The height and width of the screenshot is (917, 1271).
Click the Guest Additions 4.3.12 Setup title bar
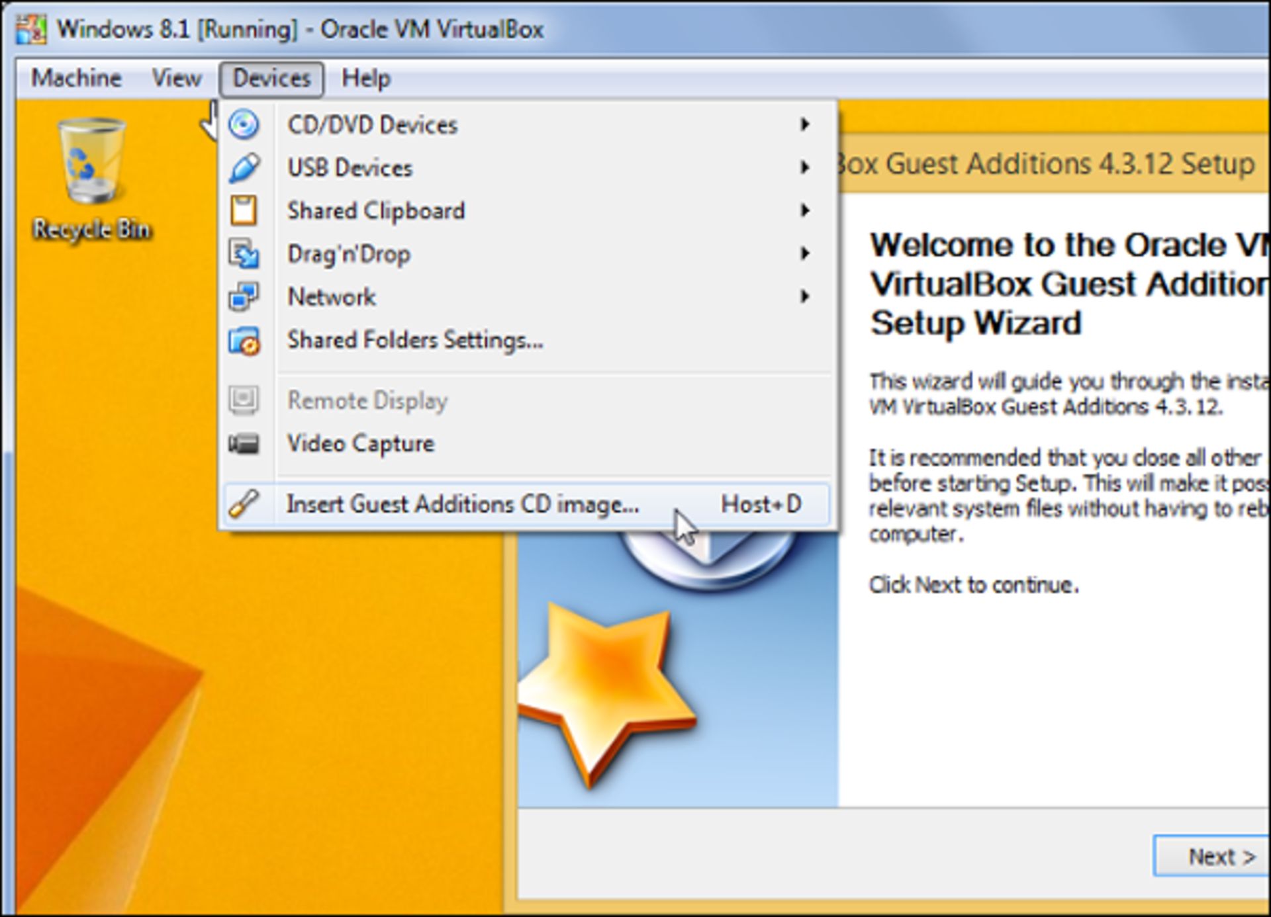pyautogui.click(x=1055, y=163)
